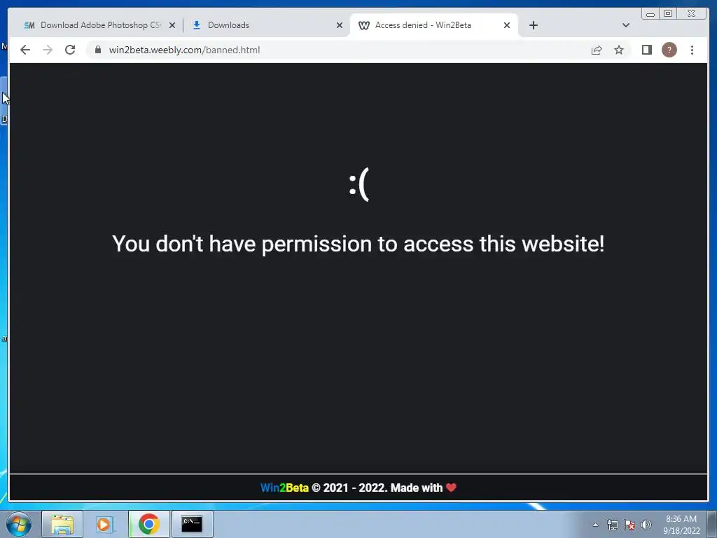Go back to the previous page
The width and height of the screenshot is (717, 538).
(25, 50)
